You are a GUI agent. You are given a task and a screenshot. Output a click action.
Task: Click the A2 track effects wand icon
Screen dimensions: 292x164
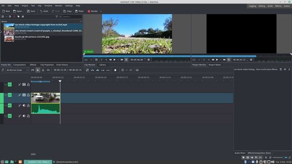tap(20, 116)
